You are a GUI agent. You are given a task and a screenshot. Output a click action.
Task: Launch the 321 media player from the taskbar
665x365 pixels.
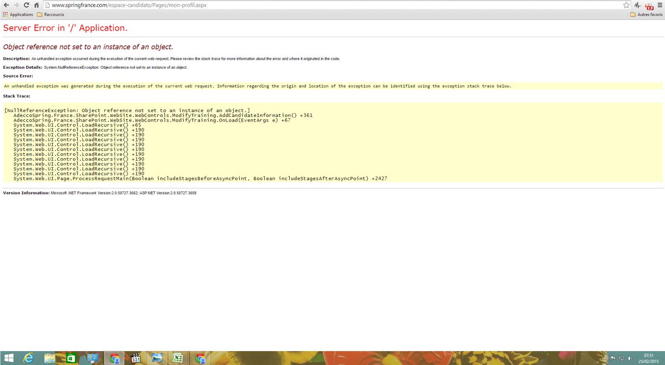pos(135,357)
